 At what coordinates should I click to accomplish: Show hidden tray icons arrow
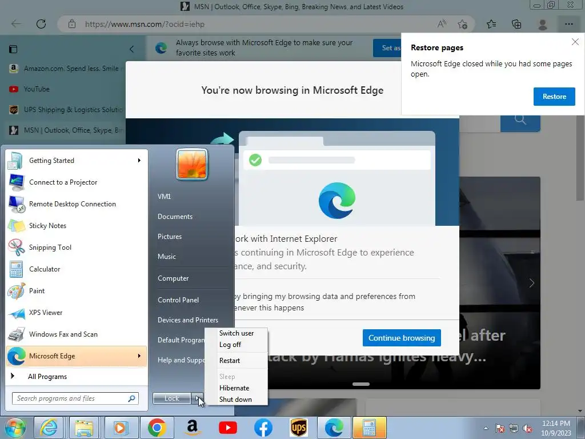point(486,428)
